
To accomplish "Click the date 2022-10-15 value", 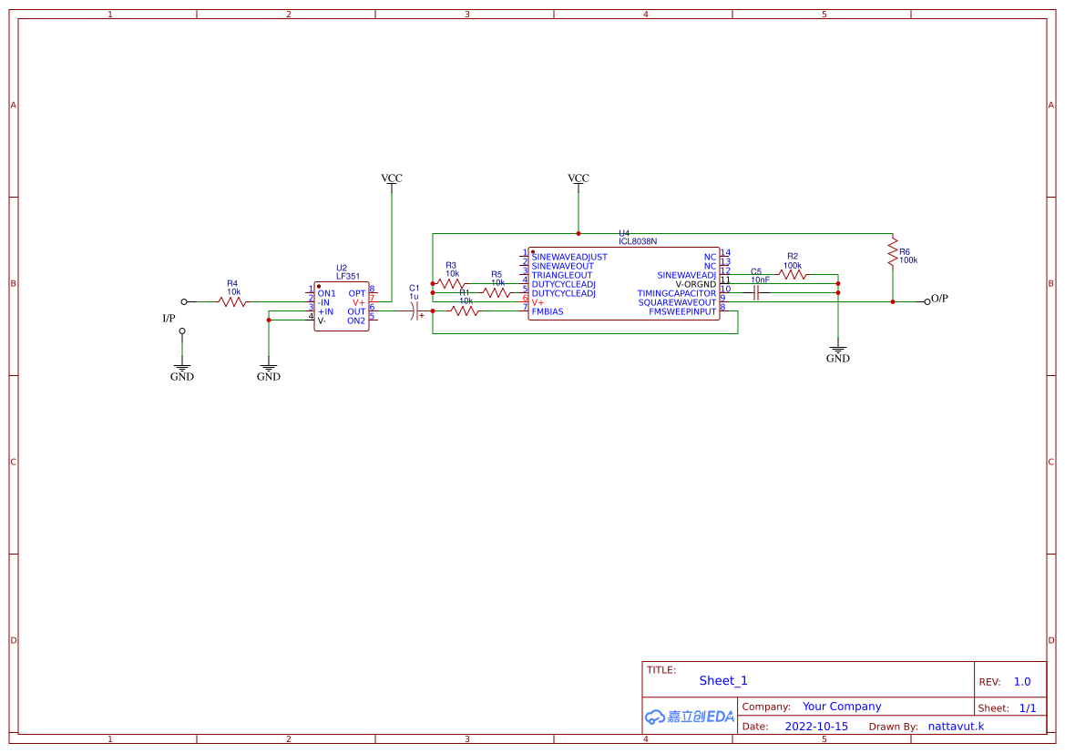I will (x=816, y=727).
